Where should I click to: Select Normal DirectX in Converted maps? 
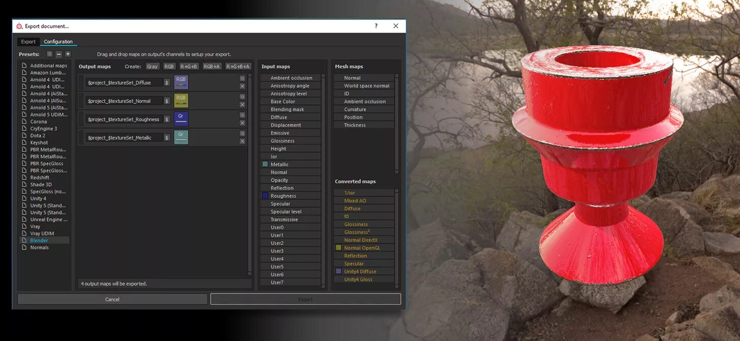pos(364,240)
